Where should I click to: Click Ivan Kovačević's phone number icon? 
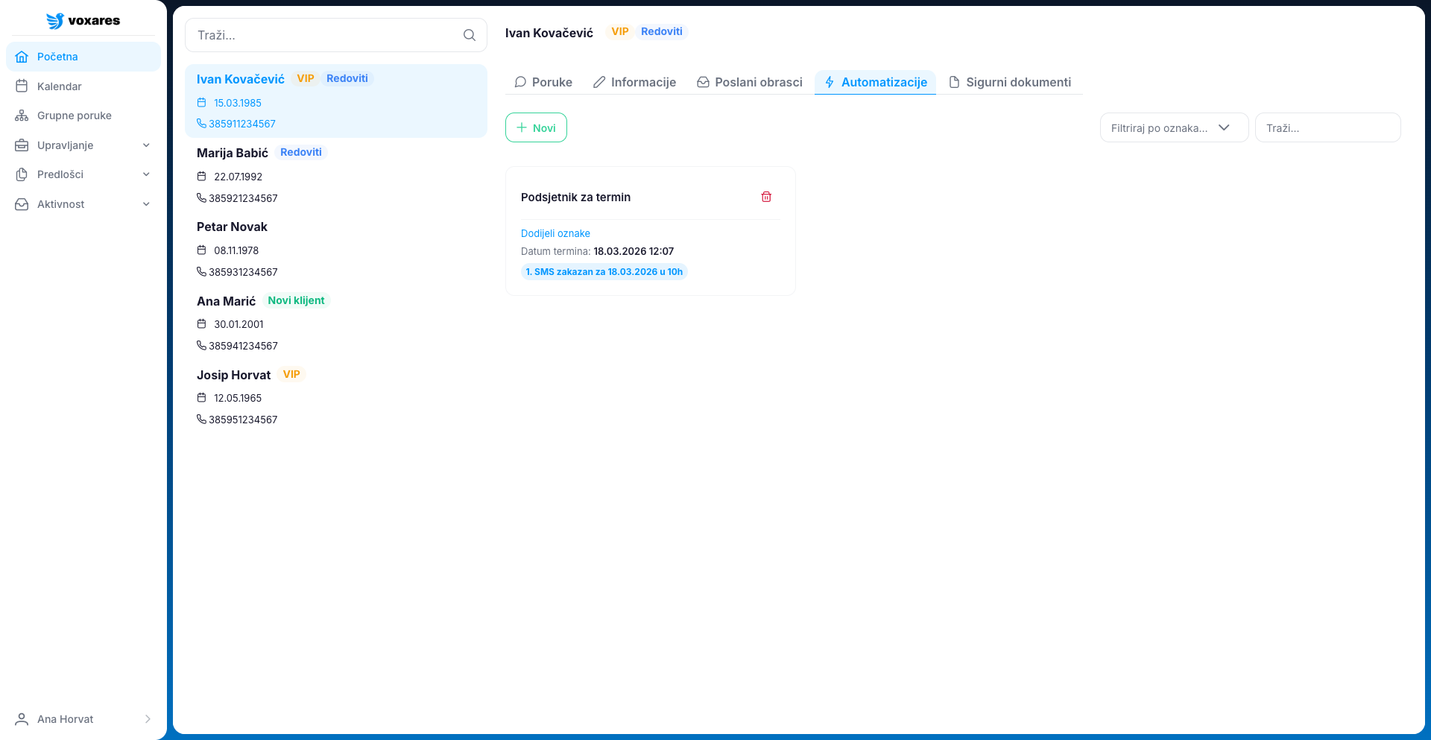coord(201,124)
